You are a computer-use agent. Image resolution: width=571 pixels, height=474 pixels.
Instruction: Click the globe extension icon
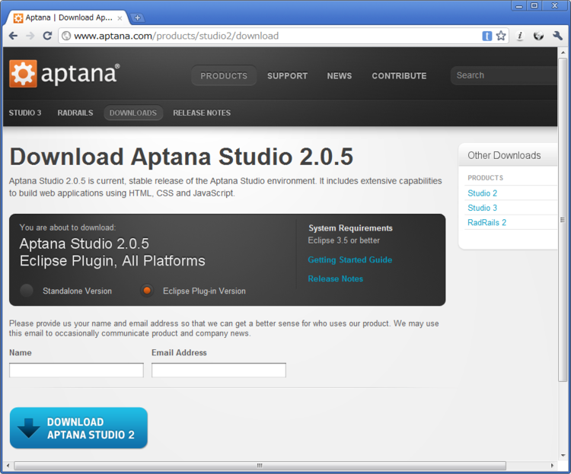click(538, 36)
